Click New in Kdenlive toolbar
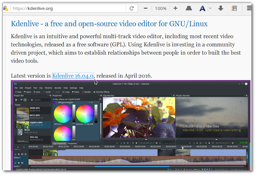Viewport: 256px width, 175px height. tap(18, 92)
